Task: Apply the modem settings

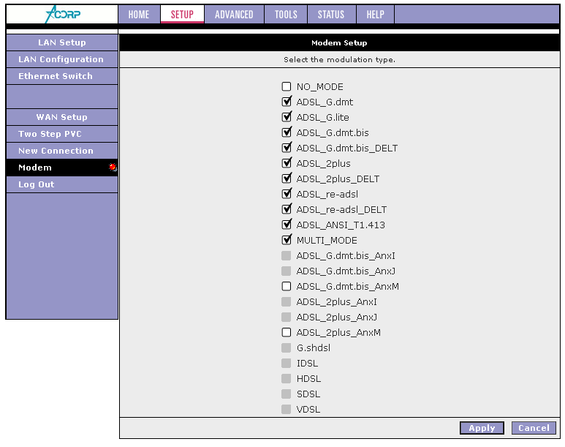Action: (482, 428)
